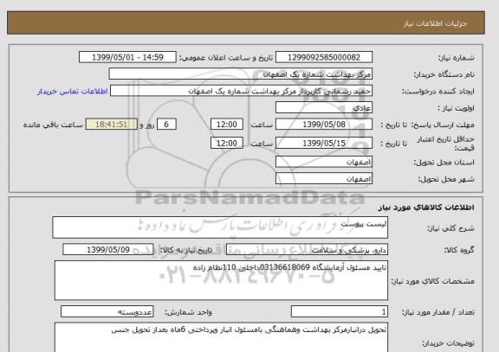Screen dimensions: 499x352
Task: Click the text ساعت باقی مانده
Action: 53,125
